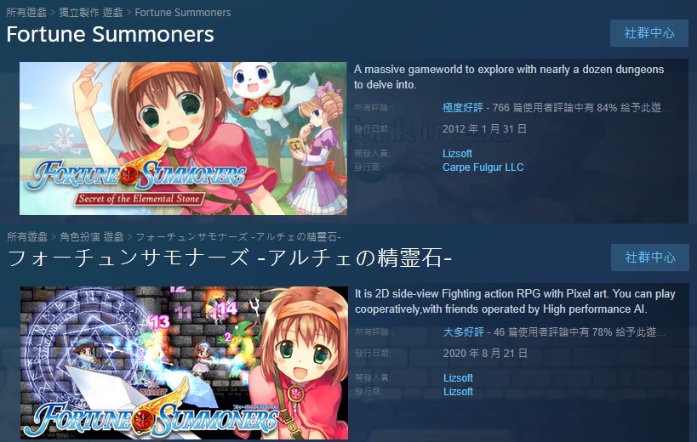This screenshot has height=442, width=697.
Task: Open the Lizsoft developer link in the first listing
Action: (457, 154)
